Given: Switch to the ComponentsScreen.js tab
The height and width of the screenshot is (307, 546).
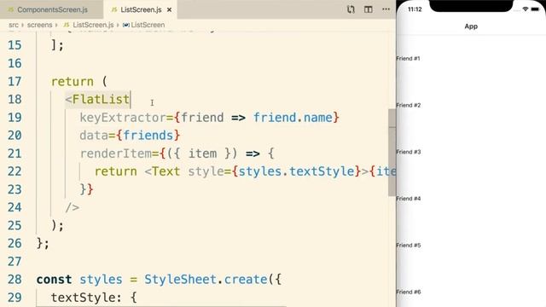Looking at the screenshot, I should pyautogui.click(x=51, y=9).
